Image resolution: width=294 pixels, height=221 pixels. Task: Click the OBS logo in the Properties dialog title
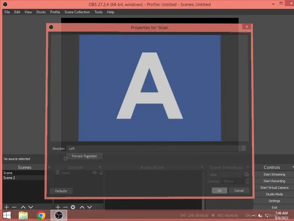coord(51,27)
